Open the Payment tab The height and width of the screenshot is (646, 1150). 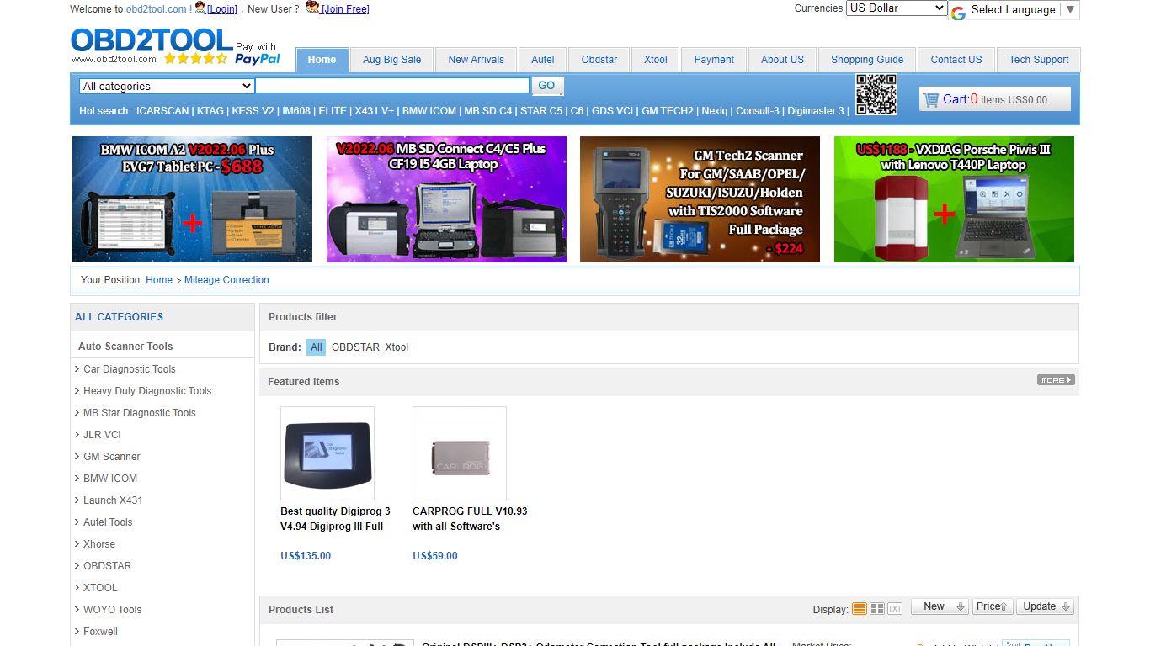point(714,60)
